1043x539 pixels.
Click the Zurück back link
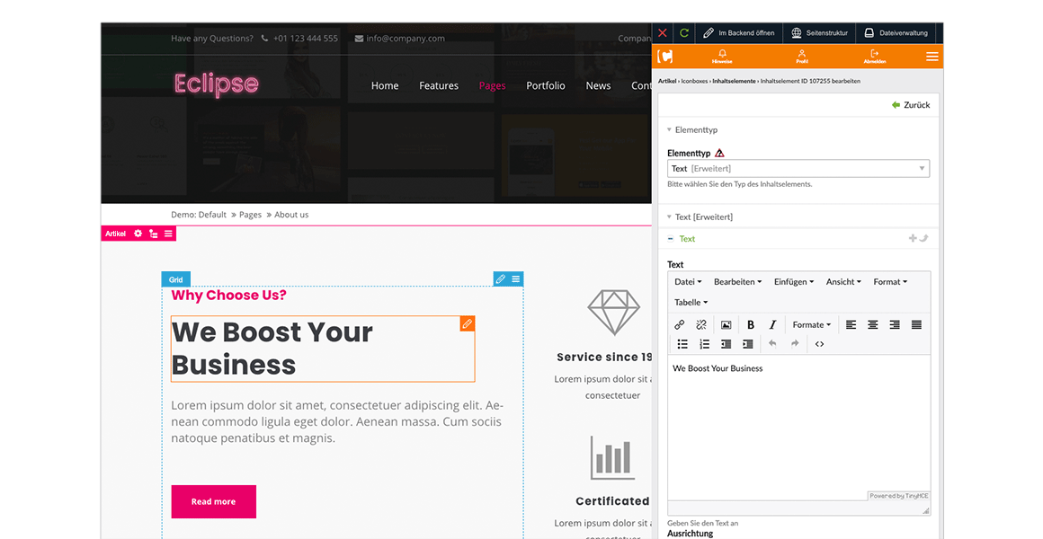pyautogui.click(x=911, y=105)
